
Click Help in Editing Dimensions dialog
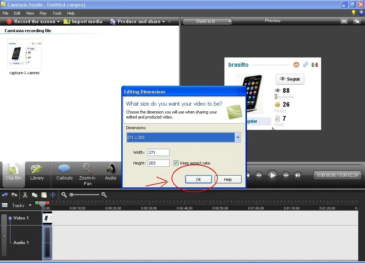coord(228,179)
